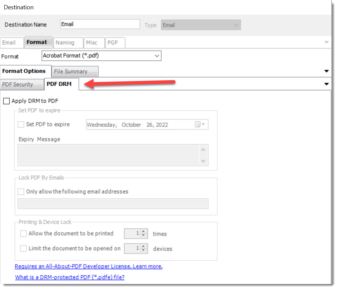
Task: Click the print count up arrow
Action: [x=144, y=232]
